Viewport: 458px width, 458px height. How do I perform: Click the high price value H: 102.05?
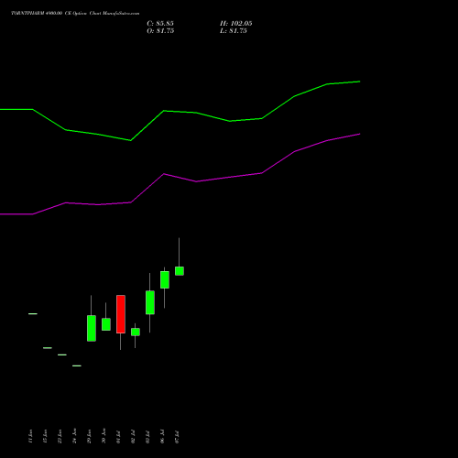click(x=236, y=24)
